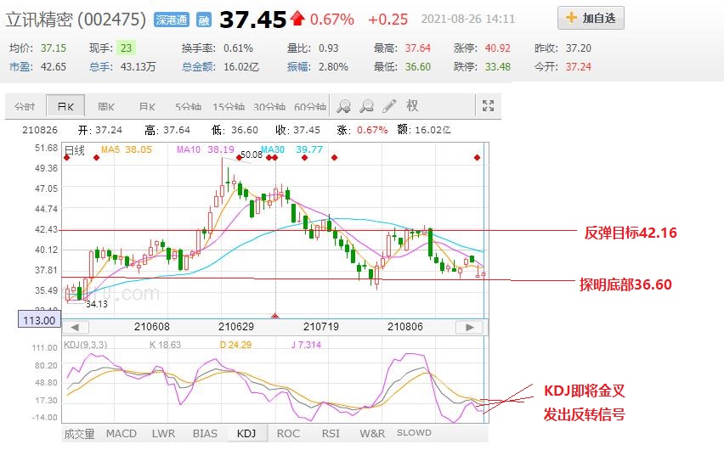Open the 15分钟 chart tab
724x450 pixels.
click(x=228, y=107)
